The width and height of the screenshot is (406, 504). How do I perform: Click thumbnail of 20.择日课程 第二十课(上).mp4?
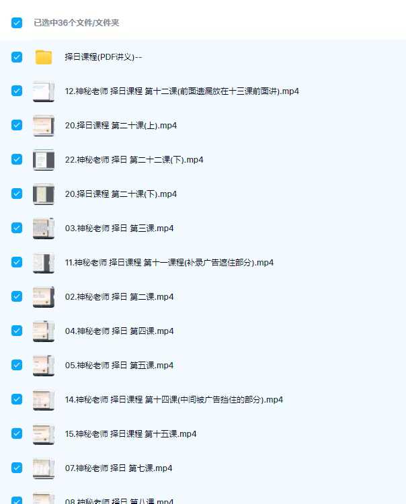44,126
